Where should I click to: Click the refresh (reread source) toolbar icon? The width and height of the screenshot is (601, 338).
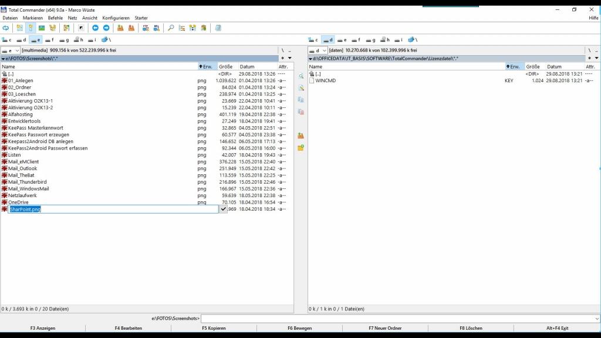click(x=6, y=28)
